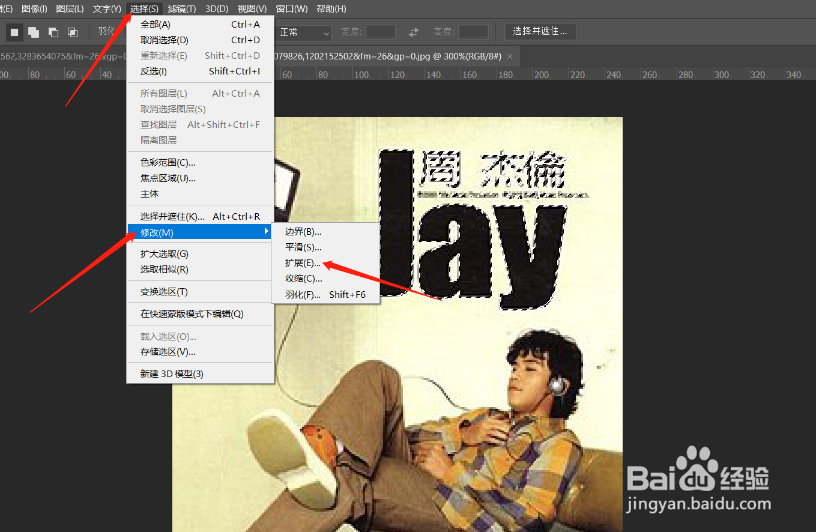Switch to the 300%(RGB/8#) document tab

[x=387, y=56]
